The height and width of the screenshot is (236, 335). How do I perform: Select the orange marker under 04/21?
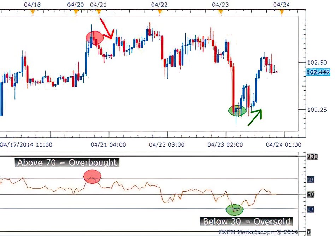pyautogui.click(x=99, y=12)
